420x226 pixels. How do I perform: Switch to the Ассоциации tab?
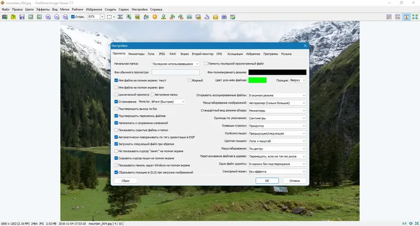235,54
